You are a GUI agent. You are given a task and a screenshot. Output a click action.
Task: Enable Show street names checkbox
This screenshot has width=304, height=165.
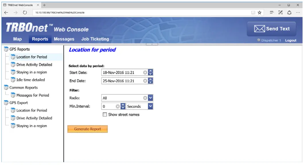click(105, 115)
